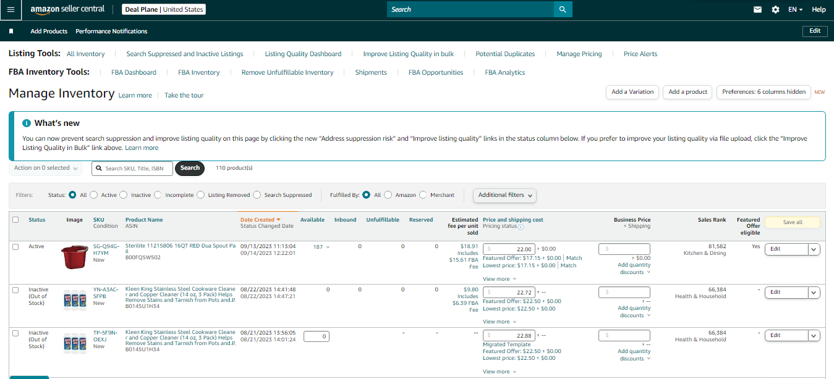Toggle the select-all products checkbox

pyautogui.click(x=15, y=220)
